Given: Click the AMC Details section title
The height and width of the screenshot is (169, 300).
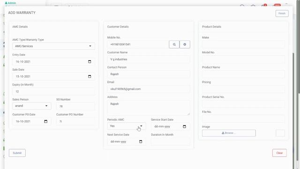Looking at the screenshot, I should (20, 27).
